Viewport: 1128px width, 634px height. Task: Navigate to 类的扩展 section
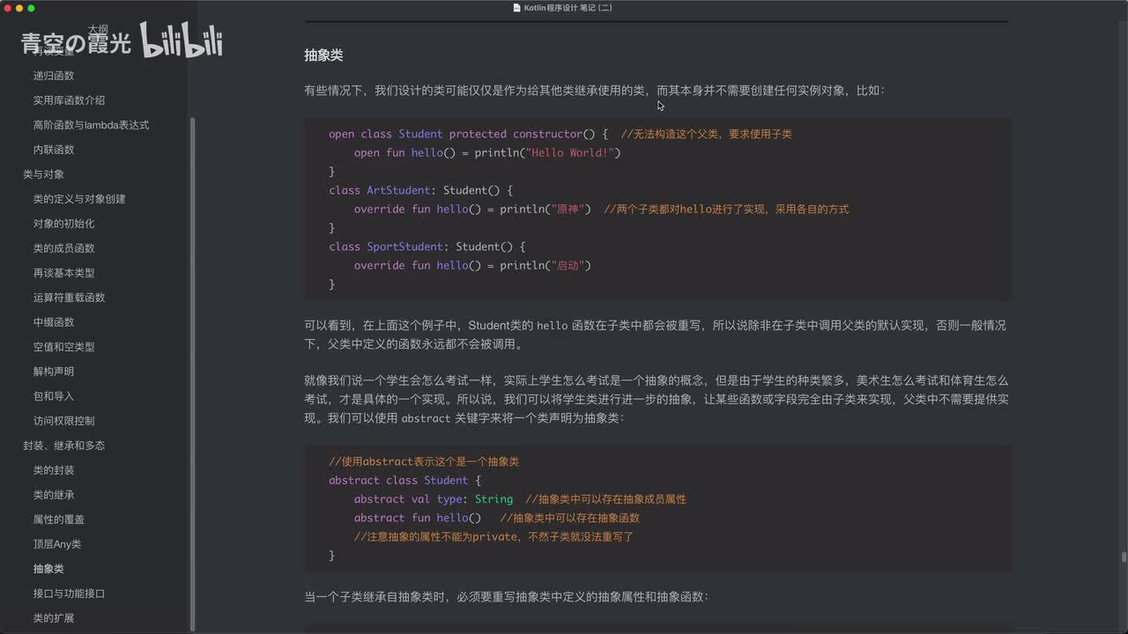click(54, 618)
